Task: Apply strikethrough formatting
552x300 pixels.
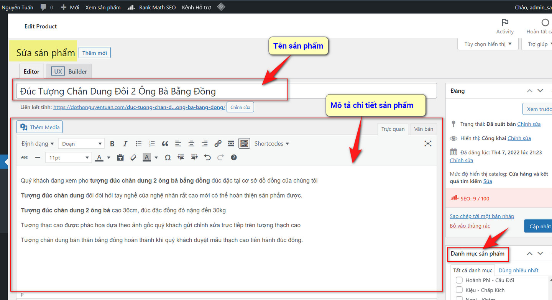Action: click(x=24, y=157)
